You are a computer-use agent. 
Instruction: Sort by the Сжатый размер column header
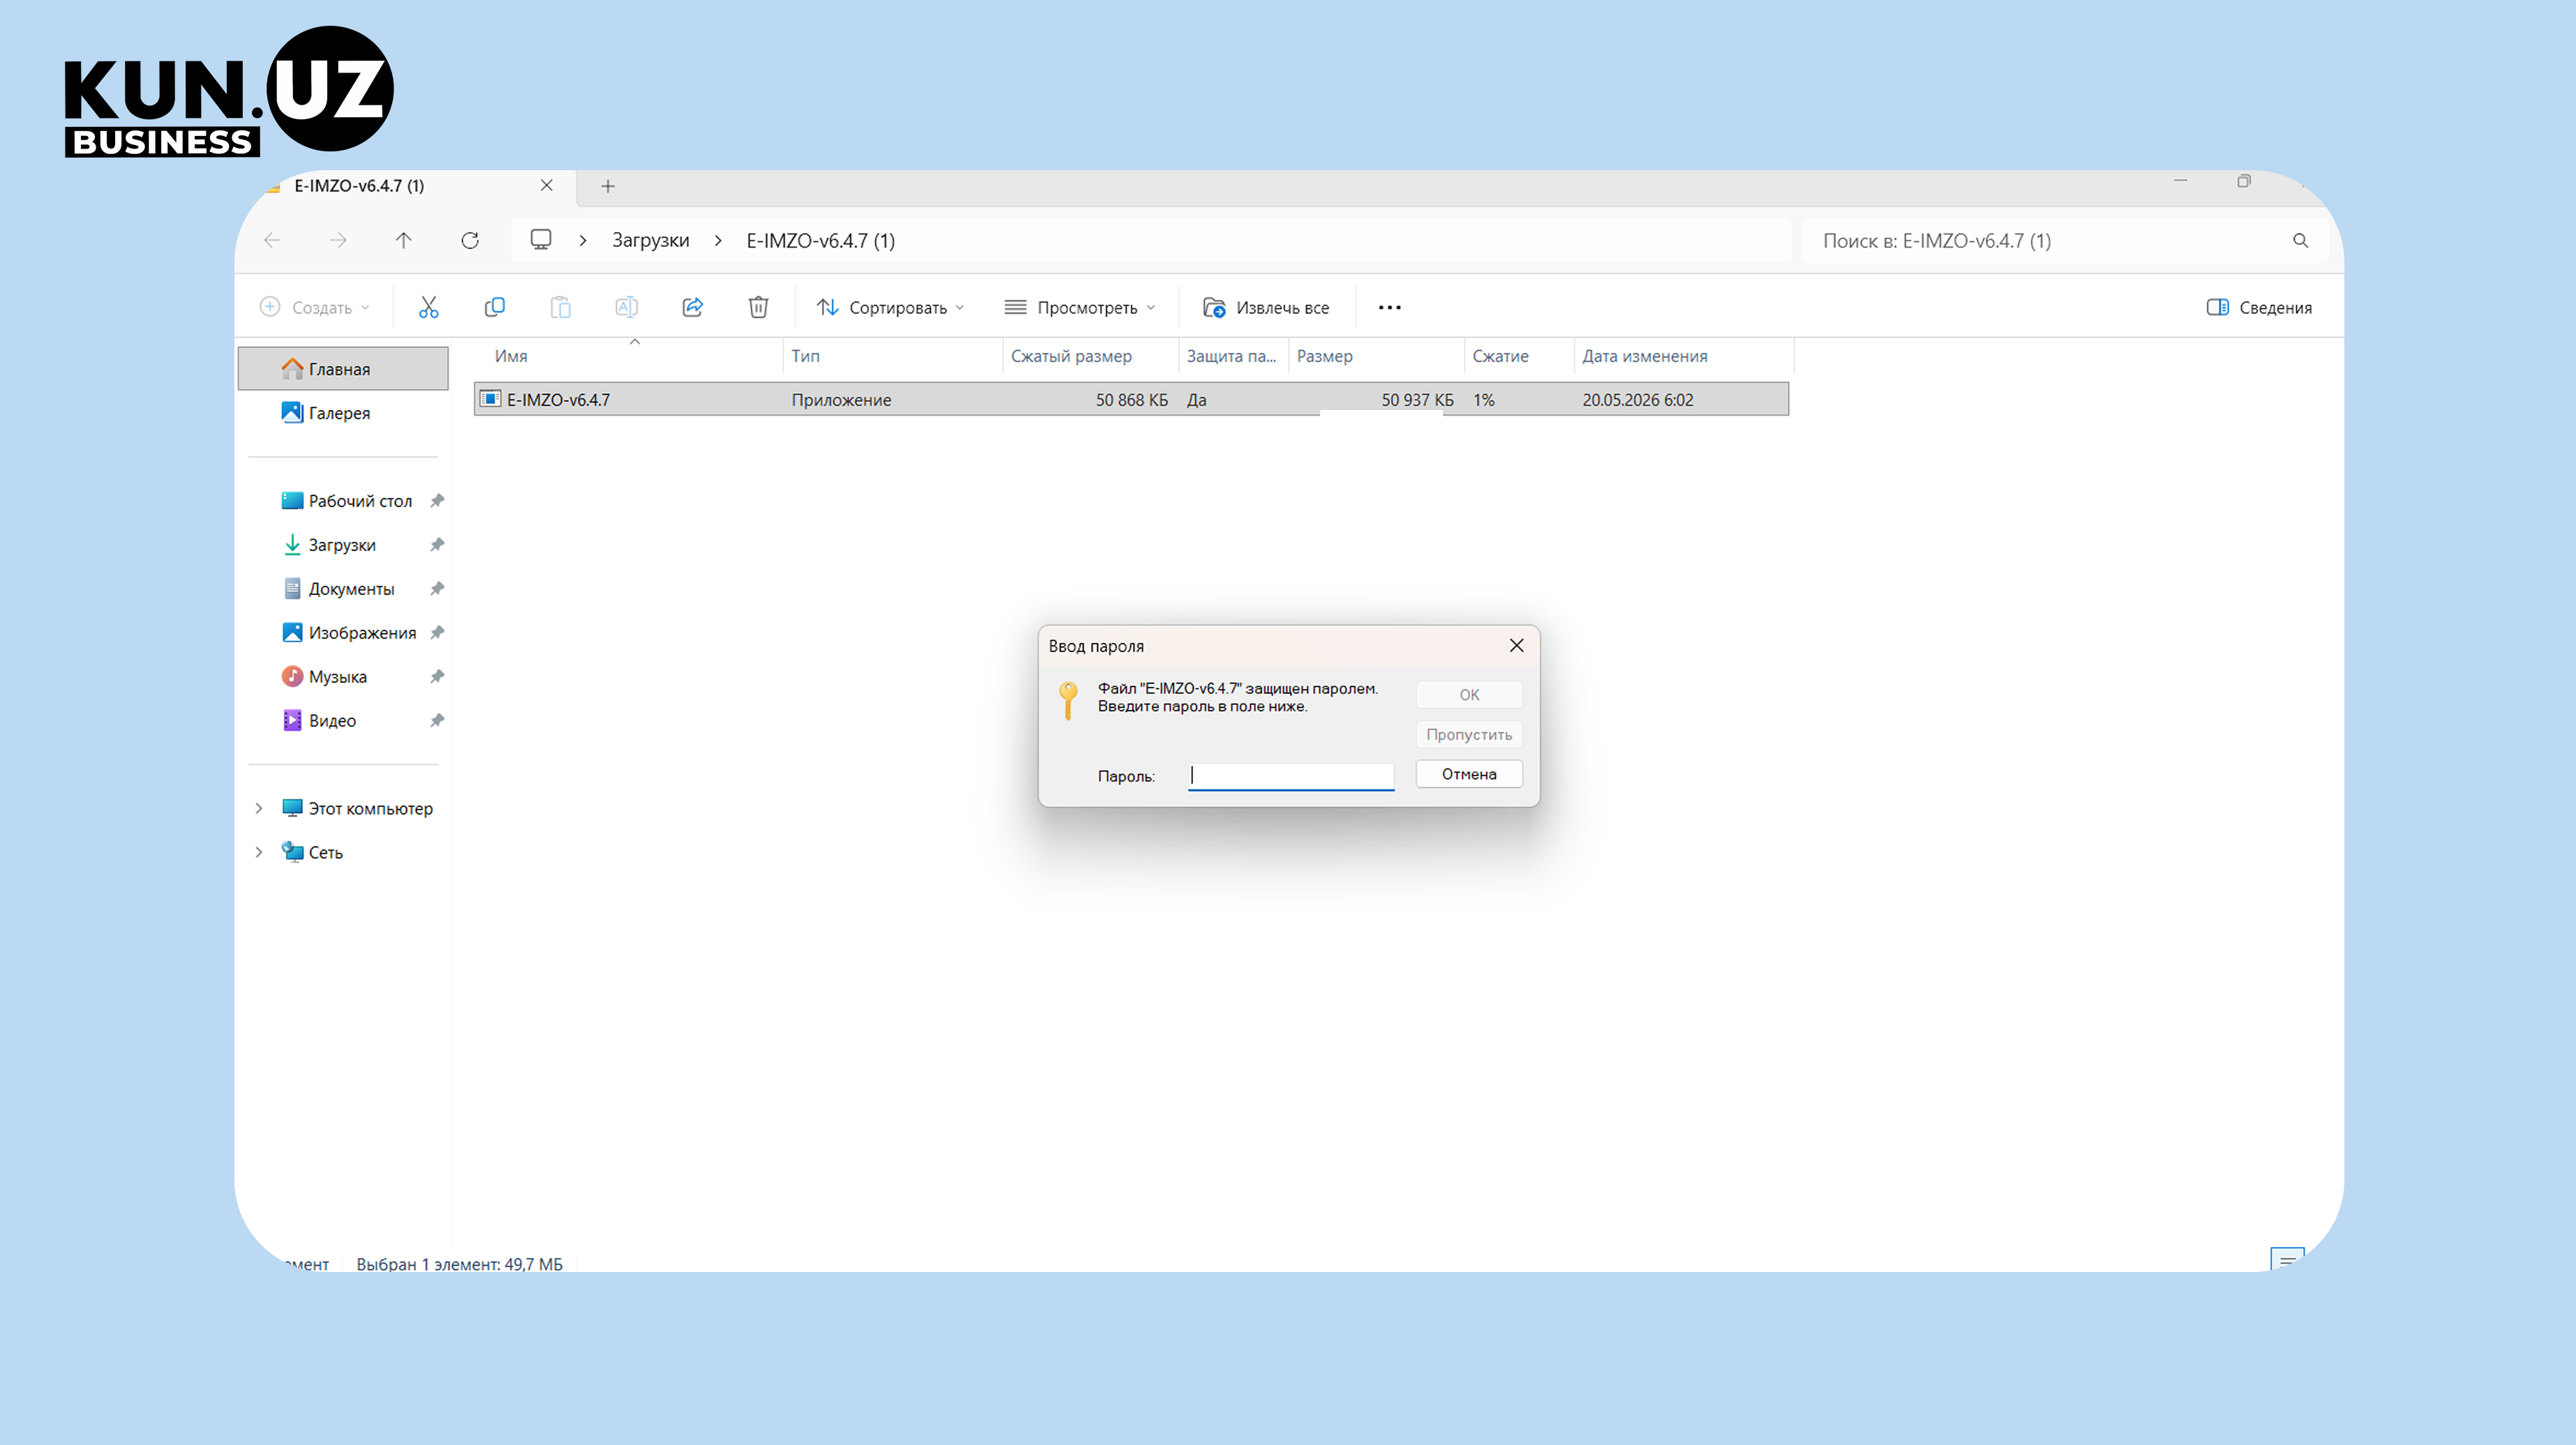point(1091,356)
